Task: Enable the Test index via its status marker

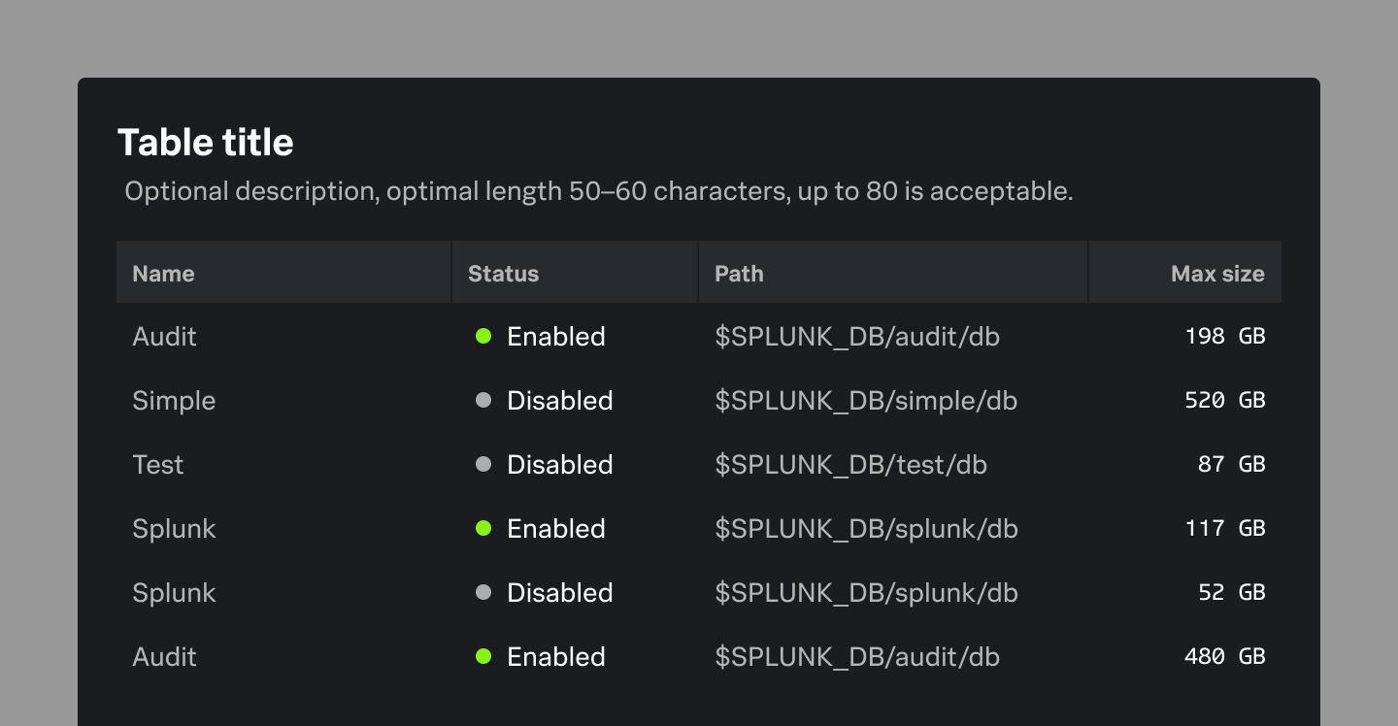Action: [483, 464]
